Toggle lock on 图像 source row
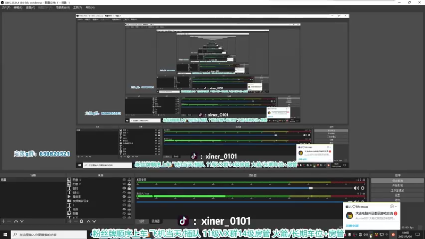The image size is (425, 239). coord(129,214)
